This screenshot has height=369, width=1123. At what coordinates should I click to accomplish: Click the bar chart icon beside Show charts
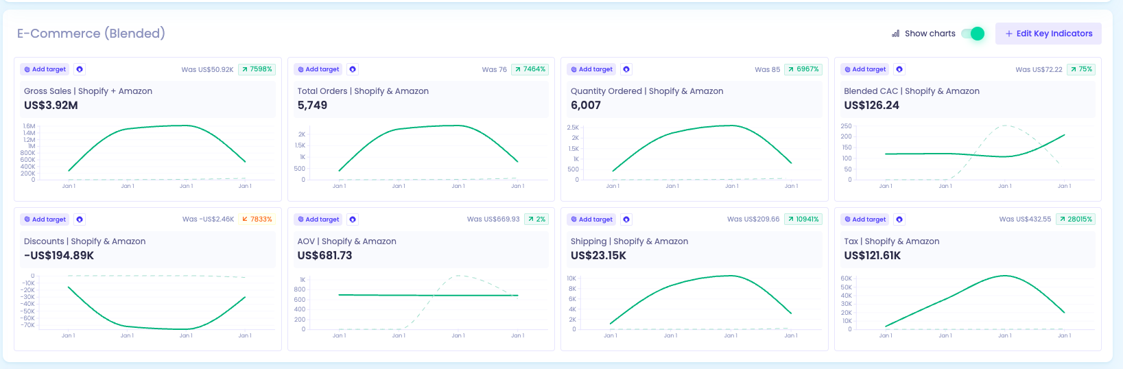pyautogui.click(x=895, y=34)
